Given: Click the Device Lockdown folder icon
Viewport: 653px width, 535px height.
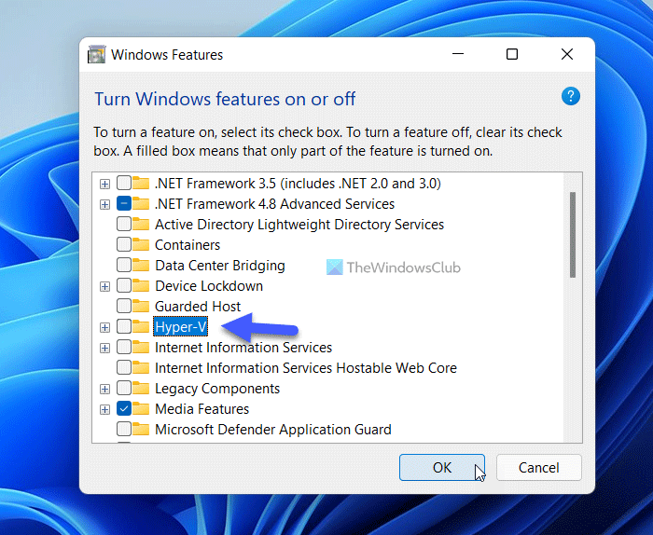Looking at the screenshot, I should (141, 285).
